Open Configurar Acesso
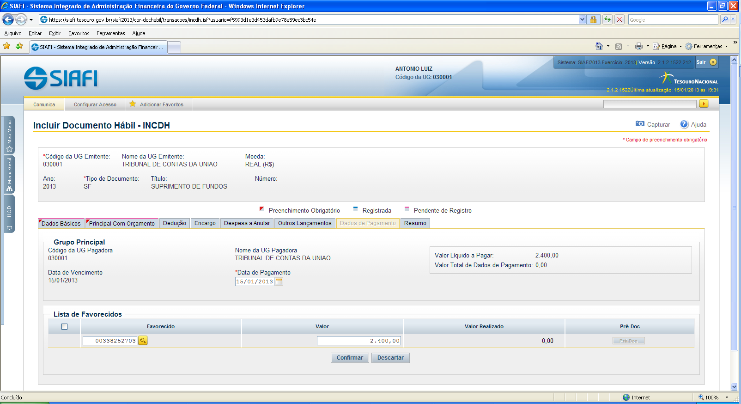741x404 pixels. (x=95, y=104)
